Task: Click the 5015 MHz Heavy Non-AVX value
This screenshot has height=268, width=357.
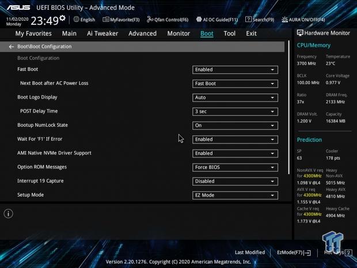Action: point(335,183)
